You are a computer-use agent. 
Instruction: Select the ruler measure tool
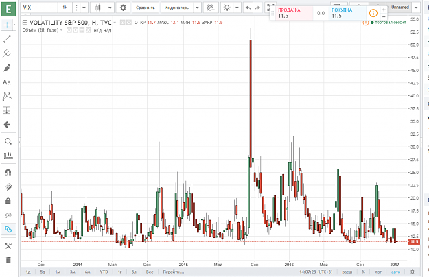tap(8, 156)
